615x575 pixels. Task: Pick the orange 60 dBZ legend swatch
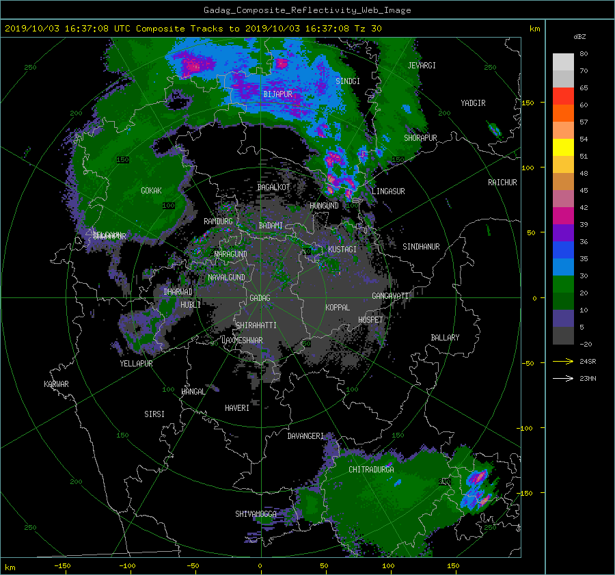point(563,113)
